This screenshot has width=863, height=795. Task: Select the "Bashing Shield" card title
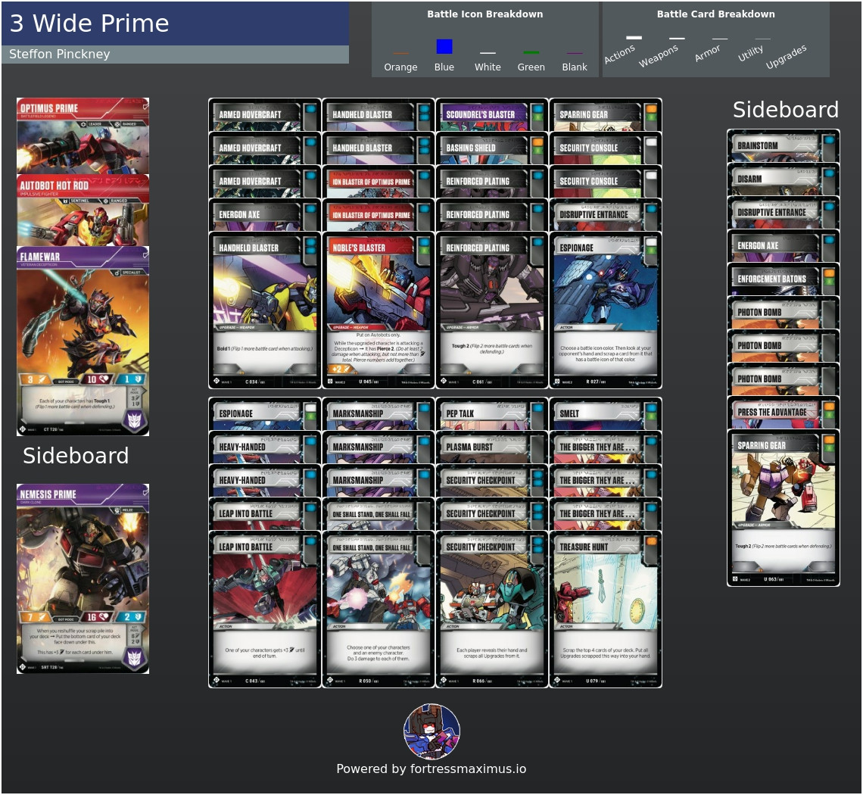click(471, 148)
